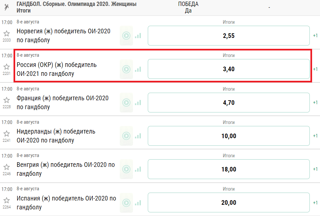Viewport: 320px width, 216px height.
Task: Expand +1 more markets for Венгрия
Action: pos(315,169)
